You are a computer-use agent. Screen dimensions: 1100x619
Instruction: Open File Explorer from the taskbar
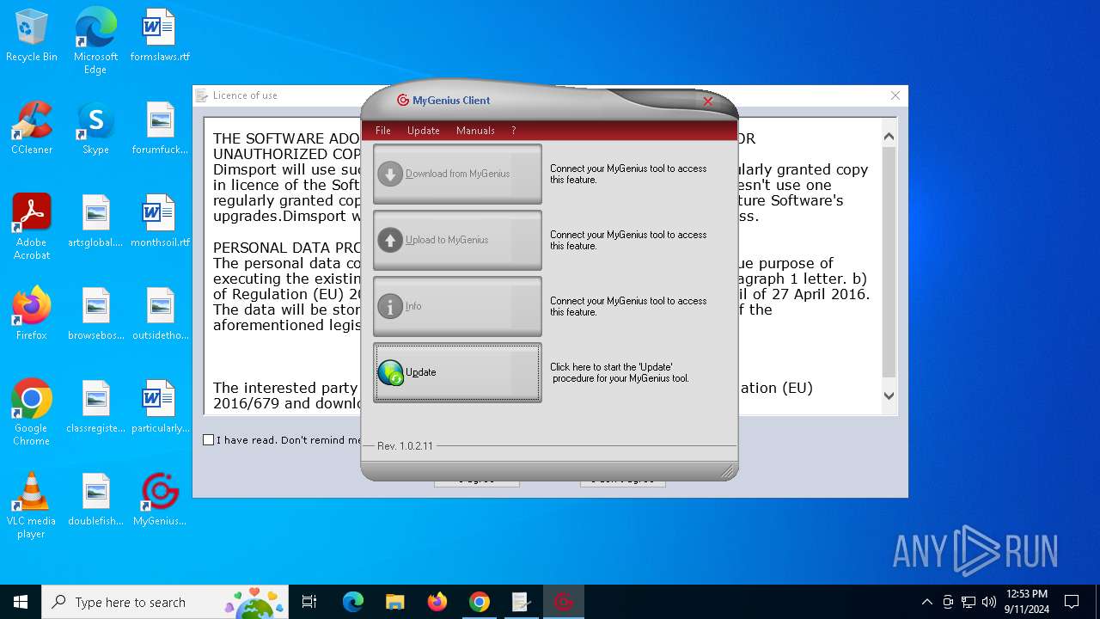click(x=394, y=602)
